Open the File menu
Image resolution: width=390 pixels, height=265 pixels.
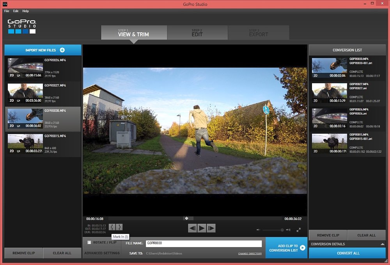click(7, 11)
